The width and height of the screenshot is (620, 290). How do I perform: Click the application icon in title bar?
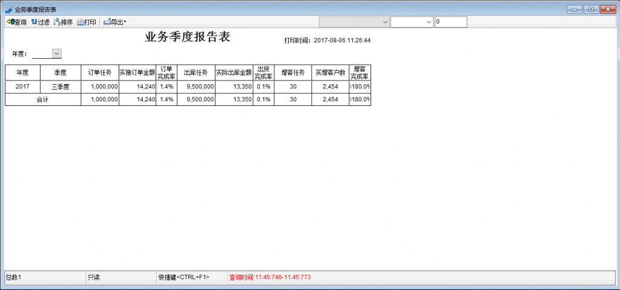pos(8,10)
